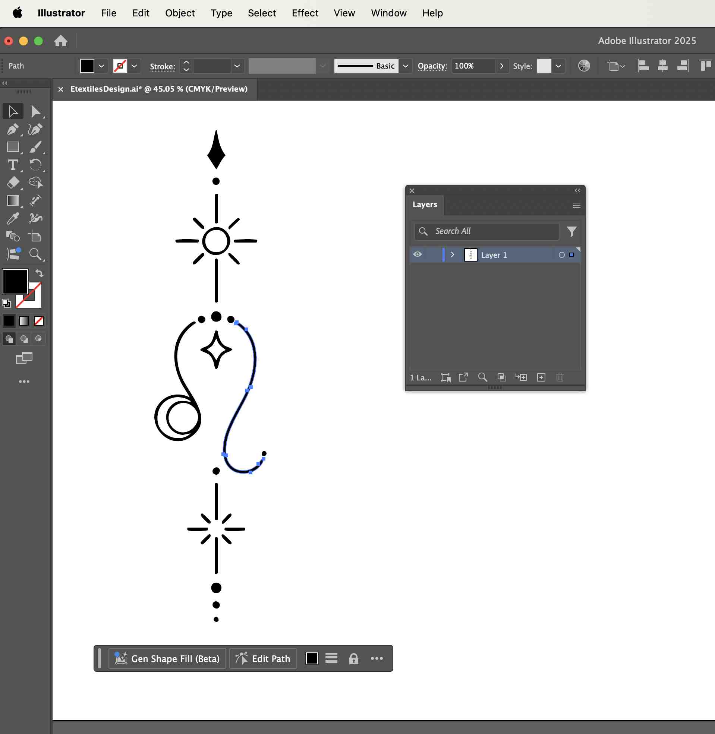The height and width of the screenshot is (734, 715).
Task: Click Gen Shape Fill (Beta) button
Action: (167, 659)
